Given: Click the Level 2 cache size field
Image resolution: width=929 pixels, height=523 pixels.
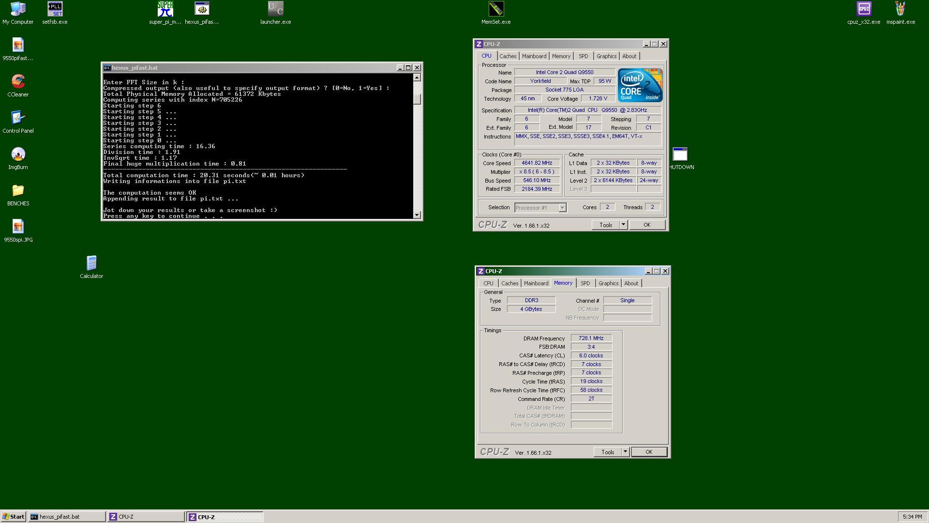Looking at the screenshot, I should tap(613, 181).
